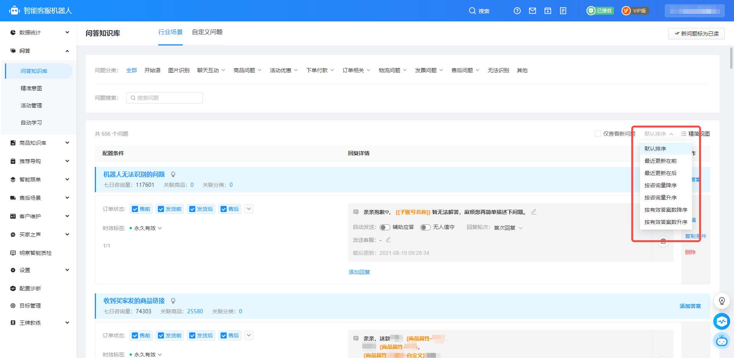734x358 pixels.
Task: Open the floating blue chat monitor button
Action: (722, 322)
